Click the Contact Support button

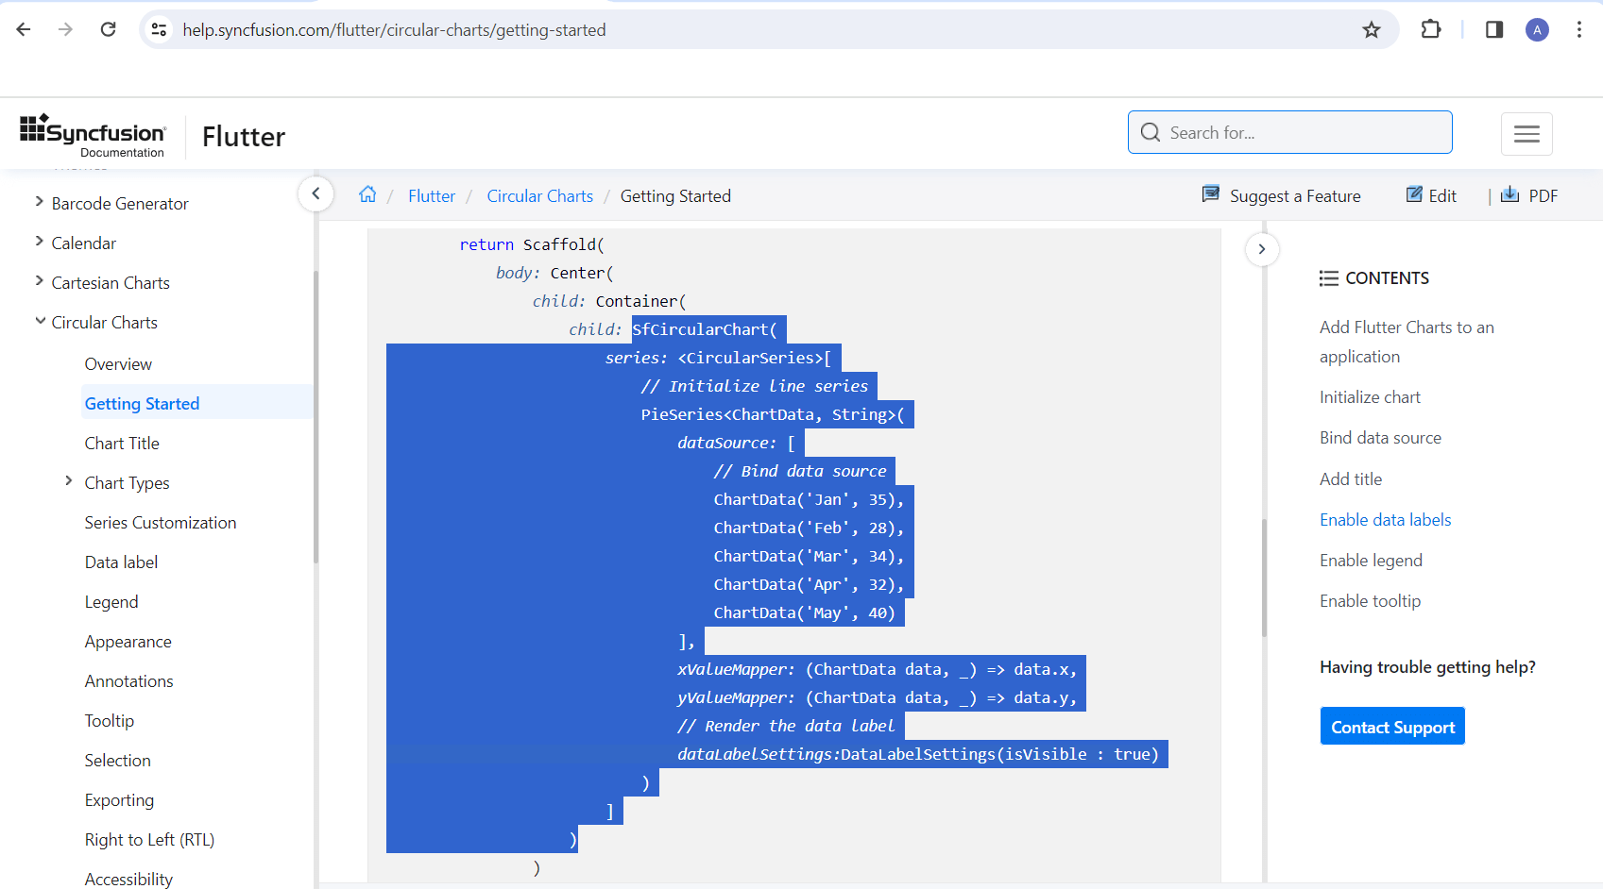tap(1392, 727)
